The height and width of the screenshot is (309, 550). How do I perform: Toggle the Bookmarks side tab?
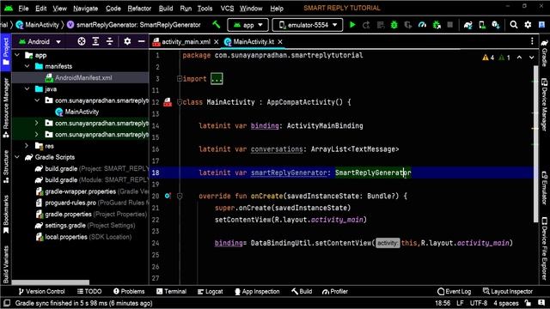pyautogui.click(x=6, y=214)
